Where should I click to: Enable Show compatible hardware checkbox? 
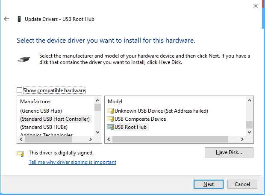19,90
